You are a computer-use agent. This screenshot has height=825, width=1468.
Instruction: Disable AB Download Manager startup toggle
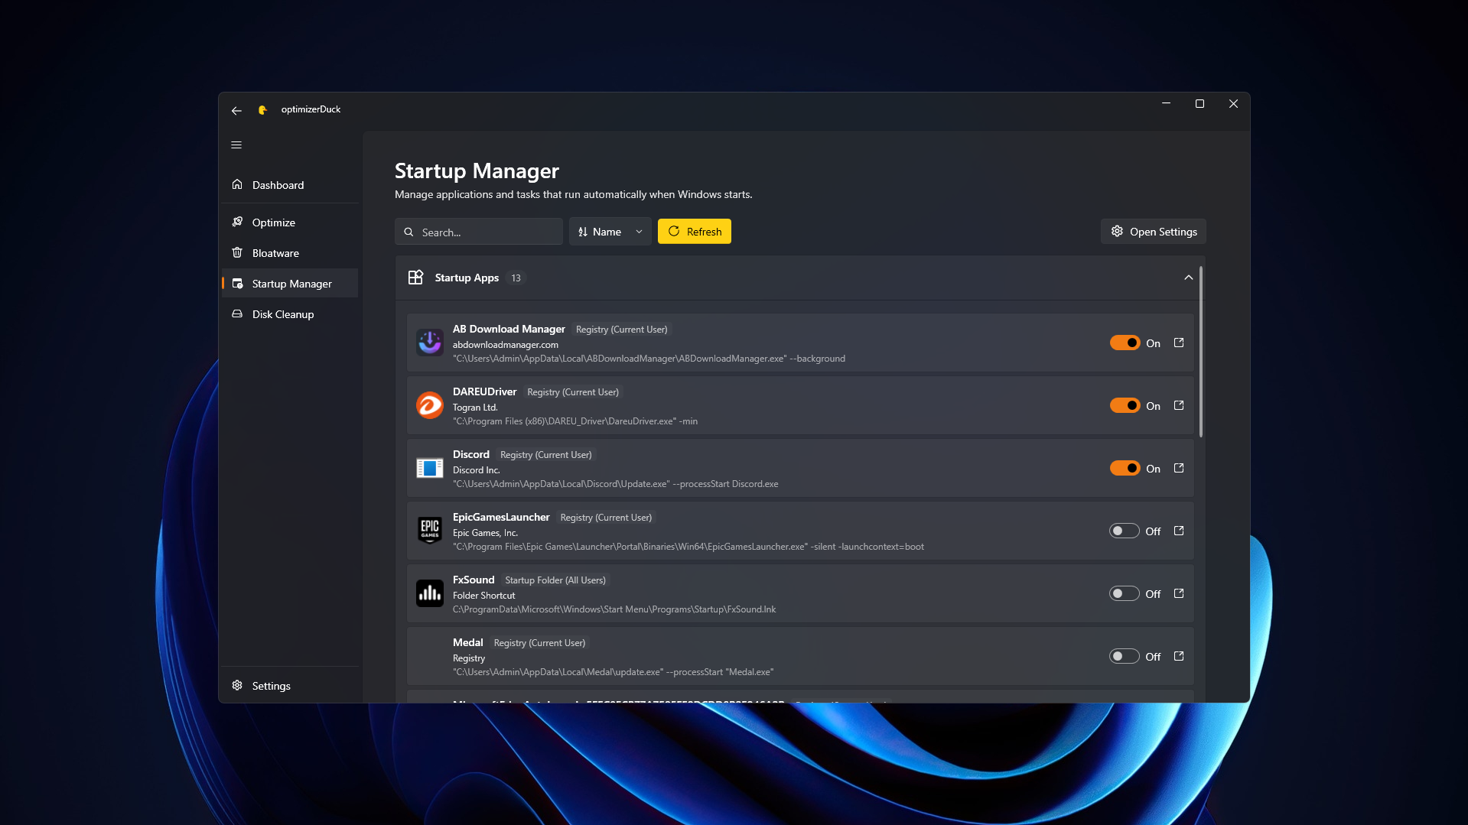pyautogui.click(x=1125, y=343)
